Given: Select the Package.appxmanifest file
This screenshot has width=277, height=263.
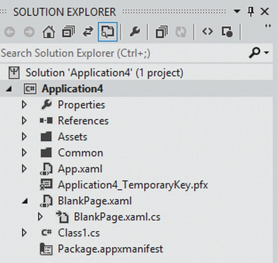Looking at the screenshot, I should point(110,249).
